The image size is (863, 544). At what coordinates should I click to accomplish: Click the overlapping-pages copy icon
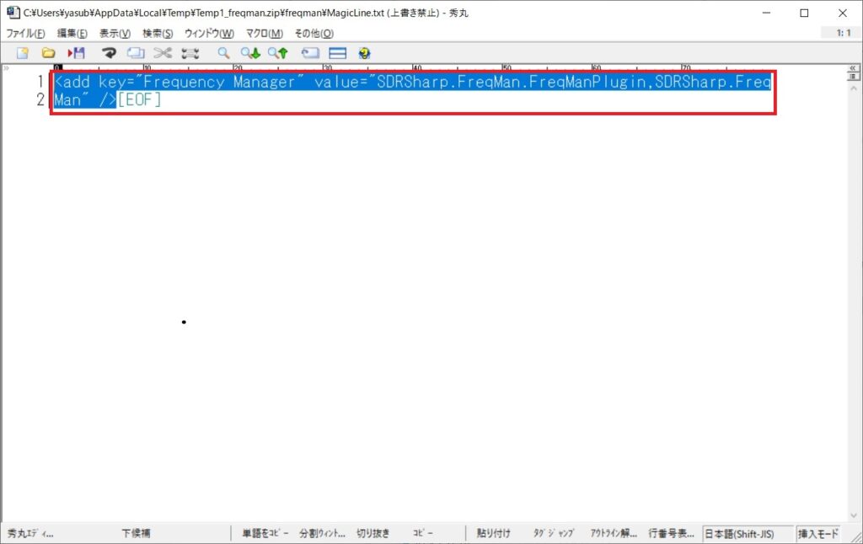pos(136,53)
